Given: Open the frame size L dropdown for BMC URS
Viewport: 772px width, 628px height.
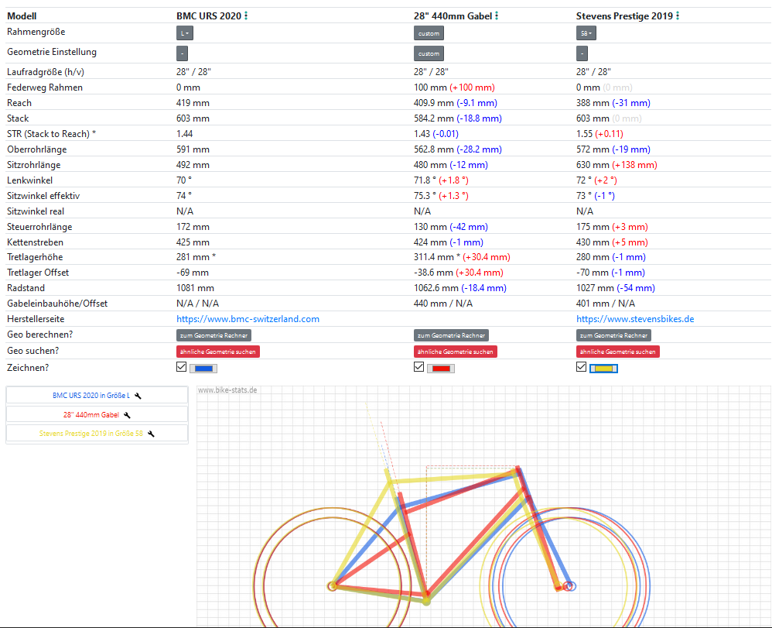Looking at the screenshot, I should [x=185, y=33].
